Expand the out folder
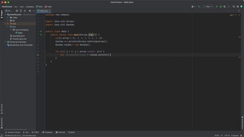This screenshot has width=244, height=137. 8,24
